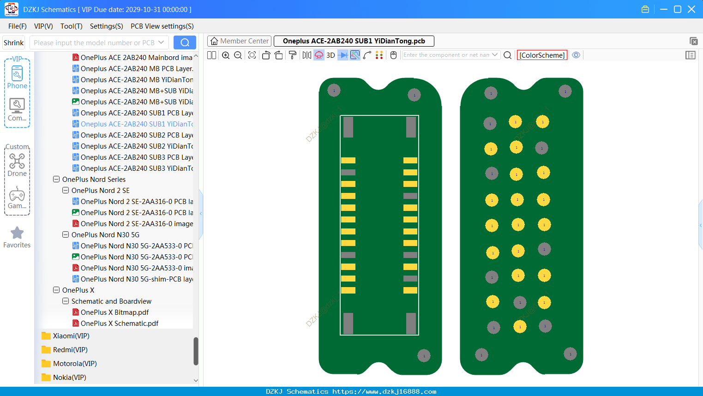Click the split view icon in PCB toolbar
703x396 pixels.
tap(211, 55)
